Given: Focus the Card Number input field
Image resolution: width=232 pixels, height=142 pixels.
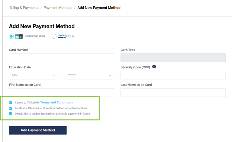Looking at the screenshot, I should (62, 58).
